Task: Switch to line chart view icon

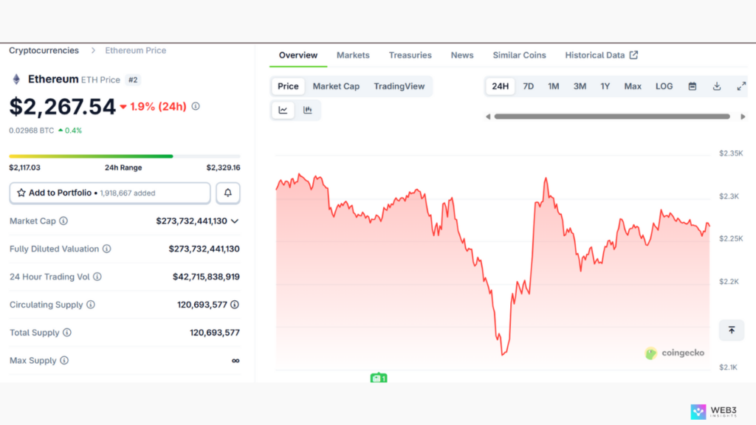Action: (283, 110)
